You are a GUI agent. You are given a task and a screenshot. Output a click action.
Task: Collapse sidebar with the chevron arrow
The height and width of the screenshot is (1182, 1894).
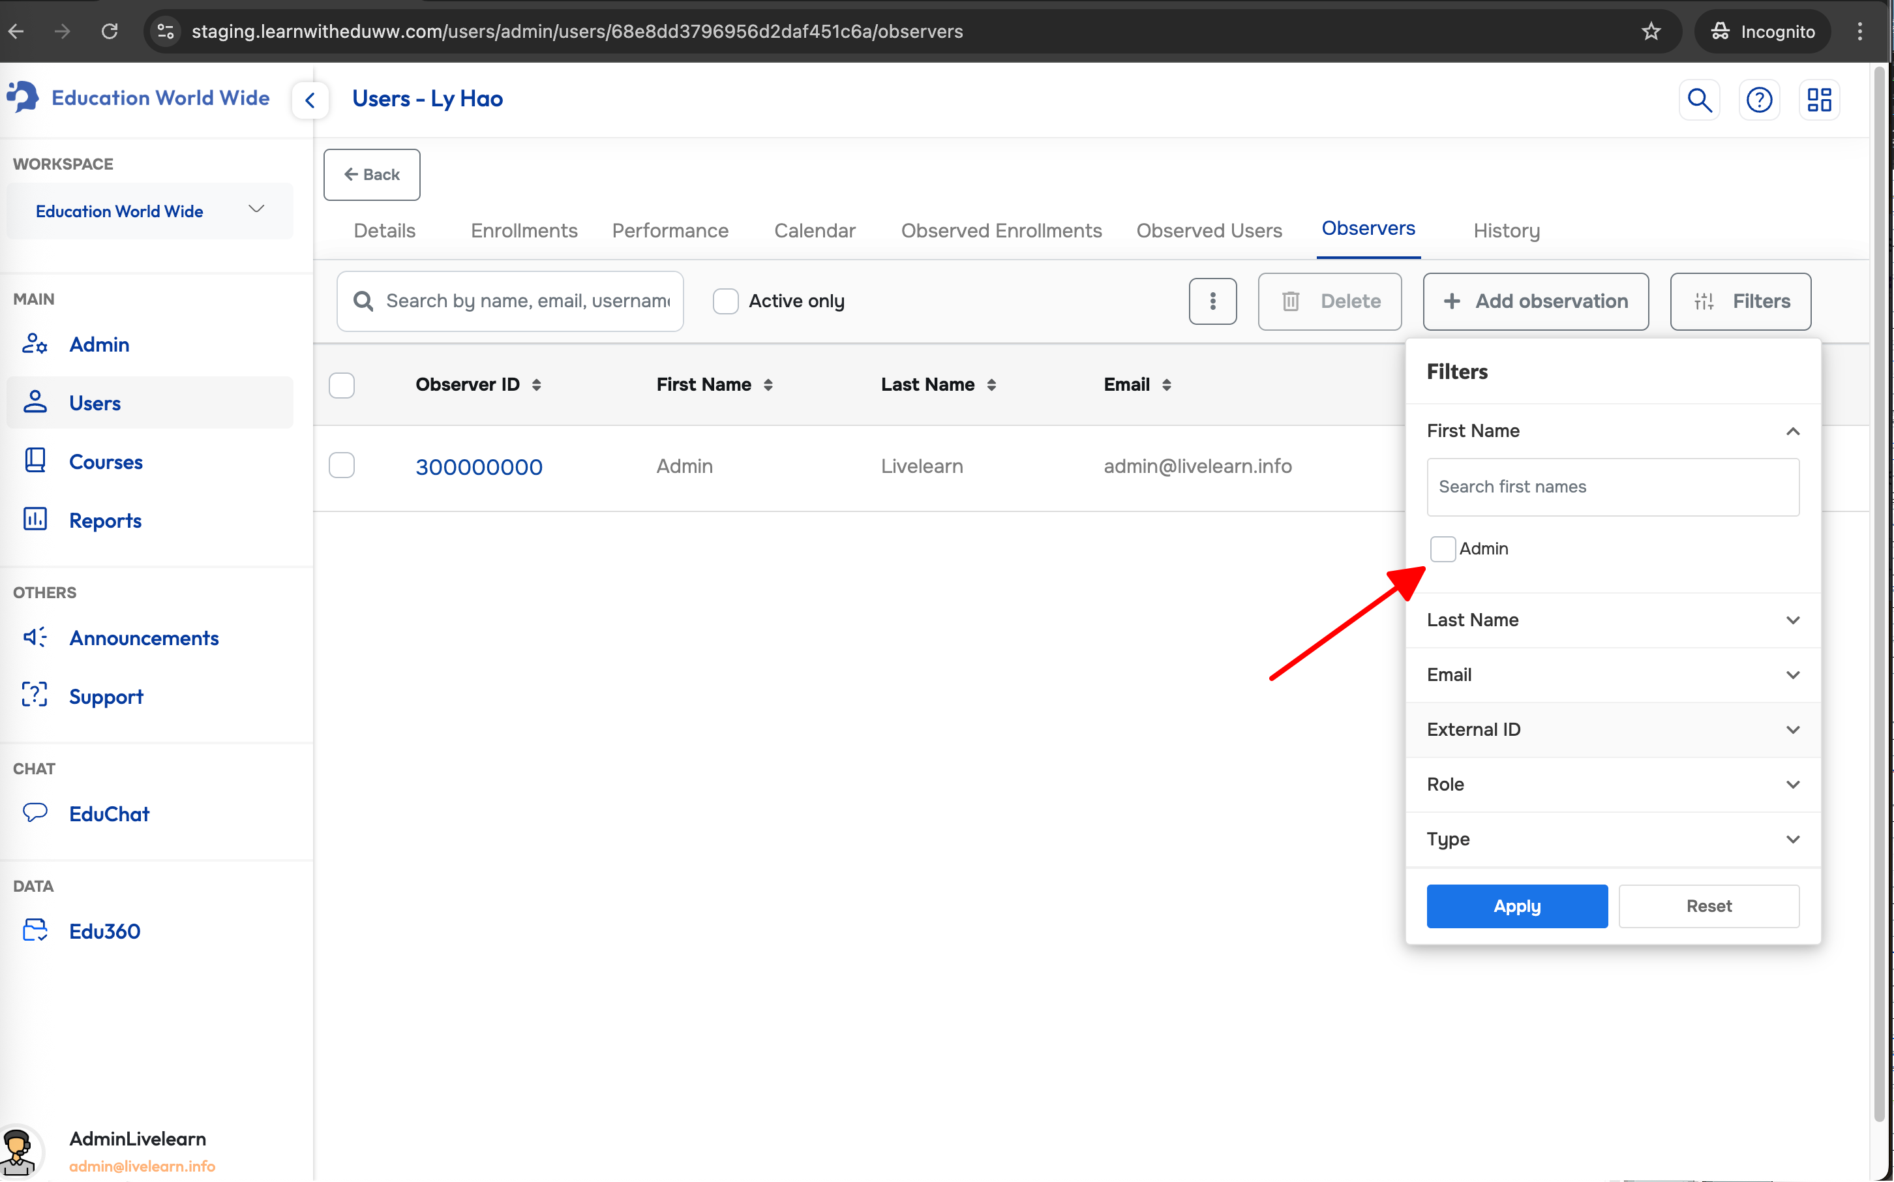pos(310,100)
